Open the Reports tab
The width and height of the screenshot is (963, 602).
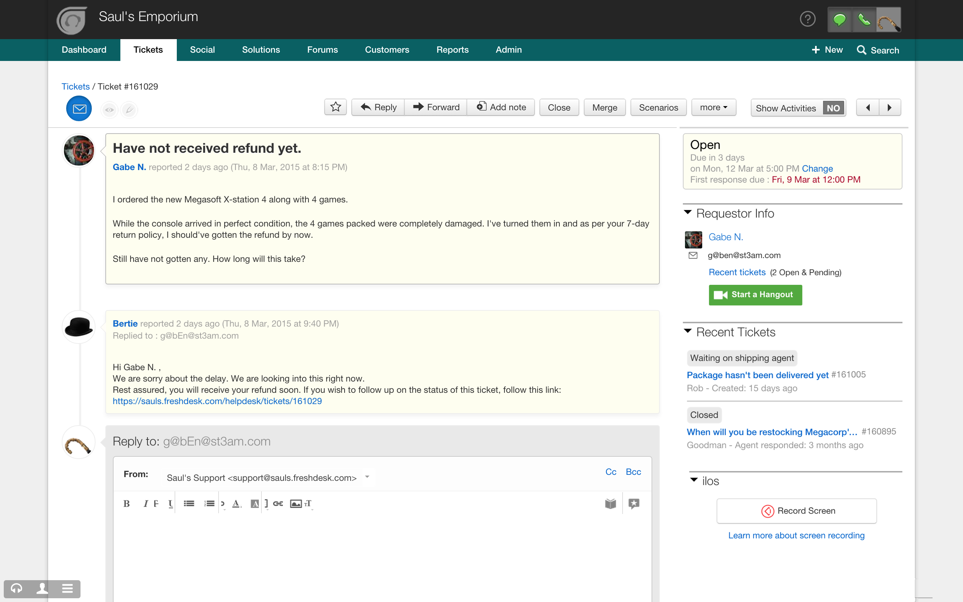point(452,50)
